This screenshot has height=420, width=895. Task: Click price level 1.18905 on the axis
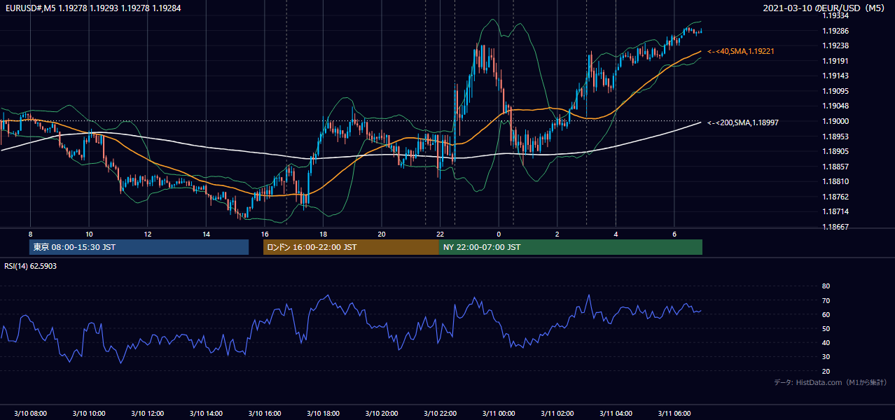[835, 151]
